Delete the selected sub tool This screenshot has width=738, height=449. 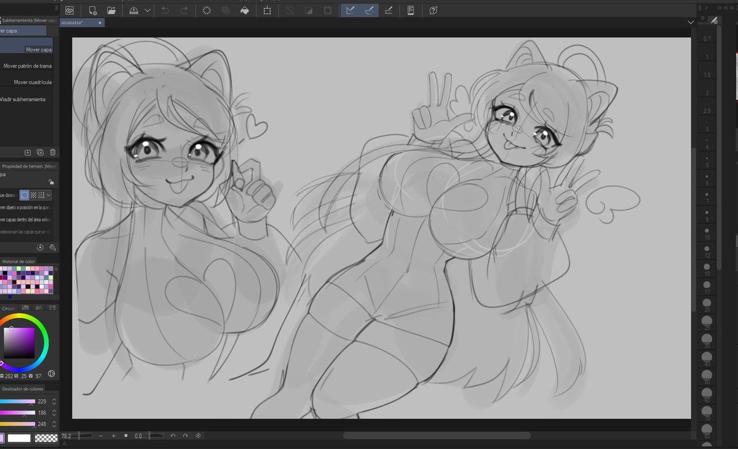tap(52, 152)
